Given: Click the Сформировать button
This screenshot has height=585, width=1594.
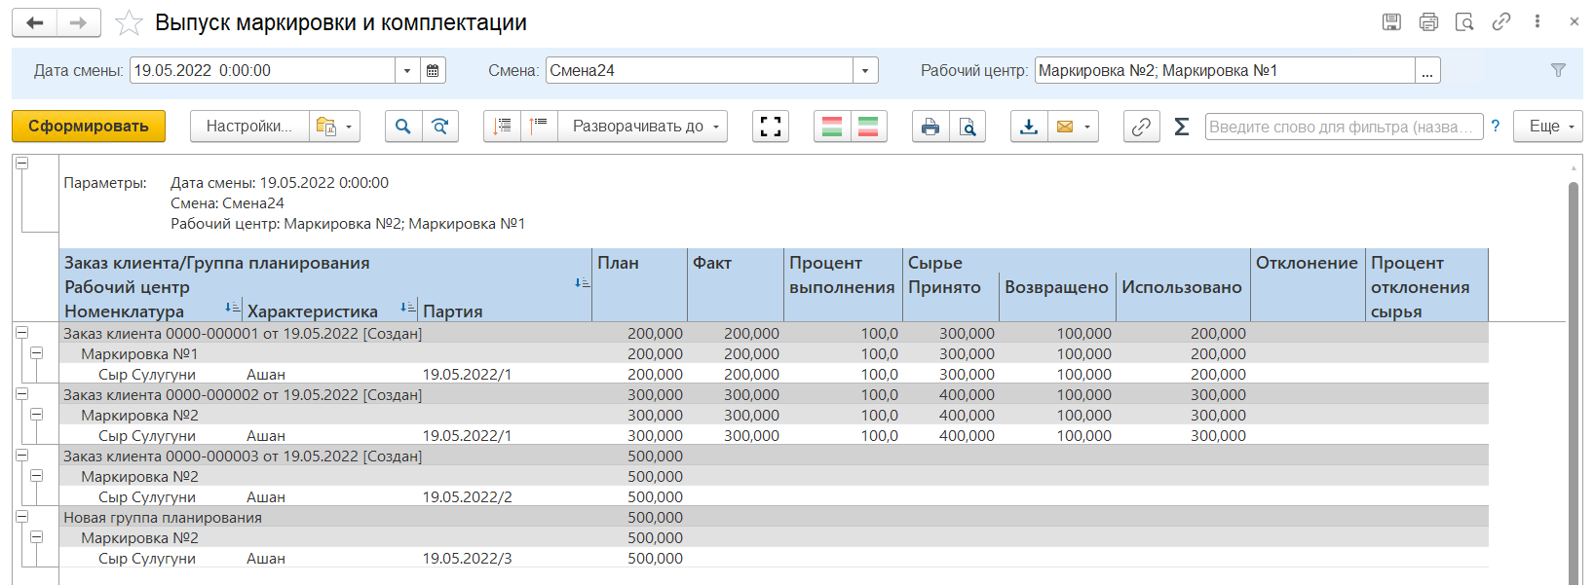Looking at the screenshot, I should [x=89, y=127].
